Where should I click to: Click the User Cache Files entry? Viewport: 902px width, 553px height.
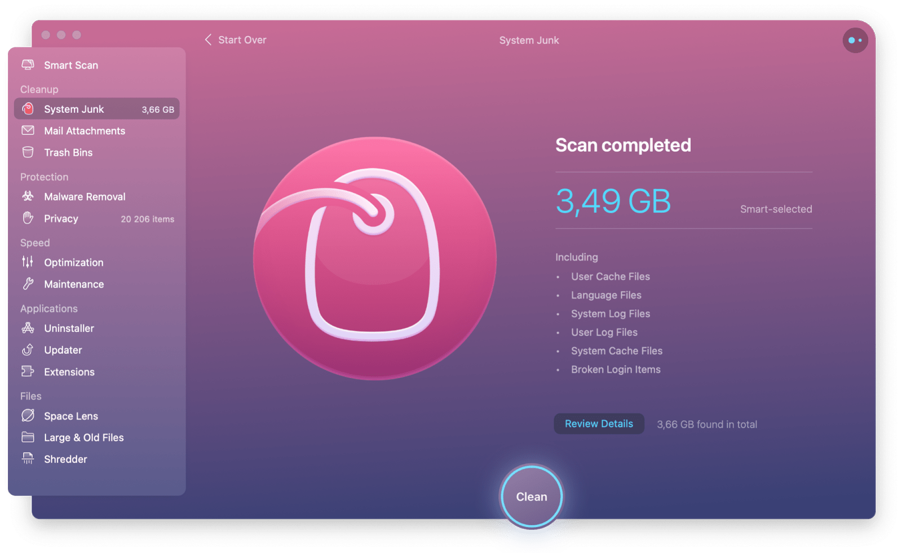(x=610, y=276)
